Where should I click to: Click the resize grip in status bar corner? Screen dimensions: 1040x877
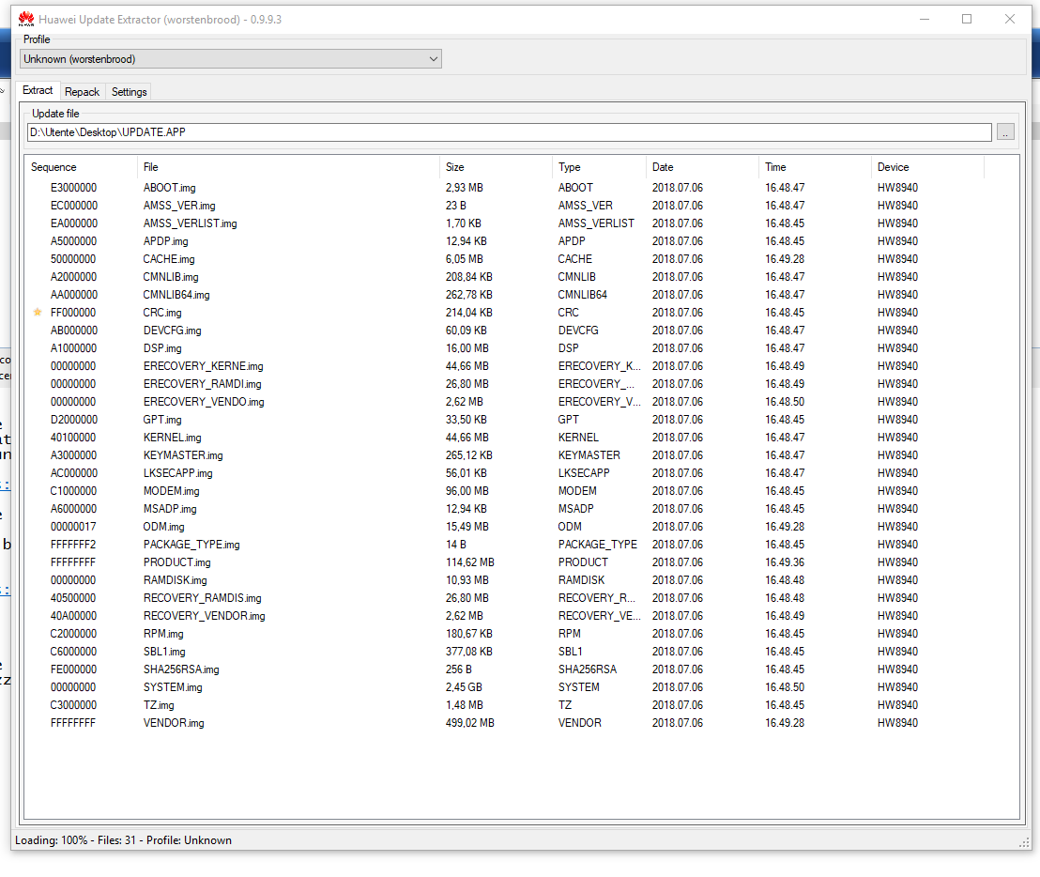tap(1023, 842)
